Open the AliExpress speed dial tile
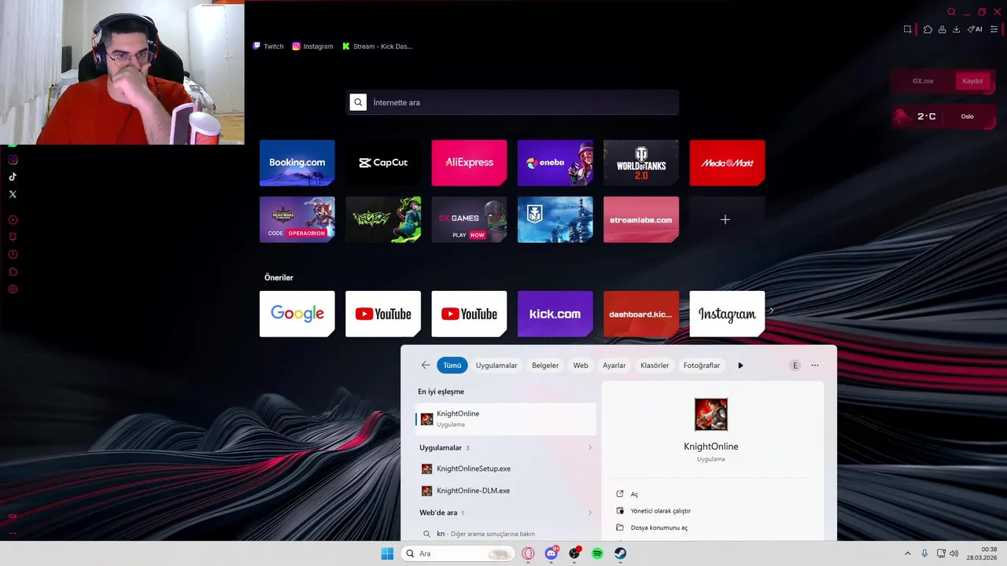The height and width of the screenshot is (566, 1007). pyautogui.click(x=469, y=163)
